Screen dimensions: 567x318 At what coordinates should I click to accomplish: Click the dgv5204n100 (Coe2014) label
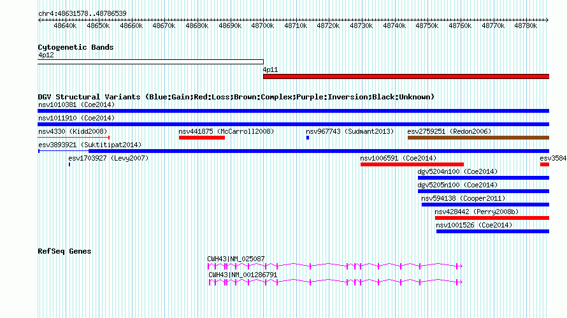(x=457, y=171)
